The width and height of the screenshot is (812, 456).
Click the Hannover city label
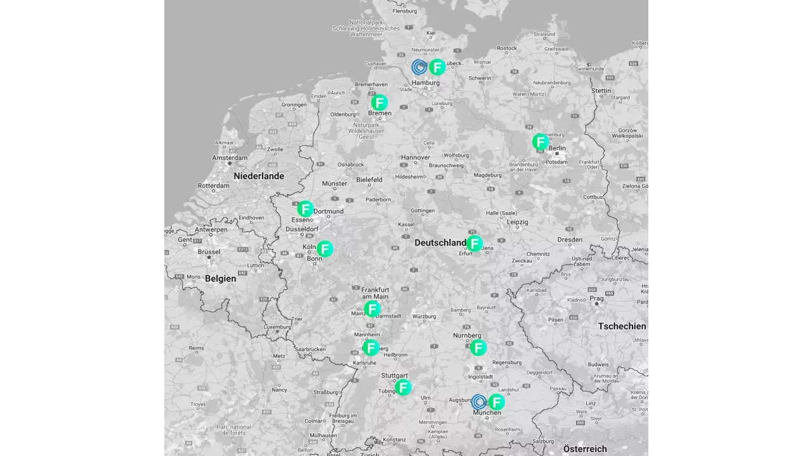416,158
